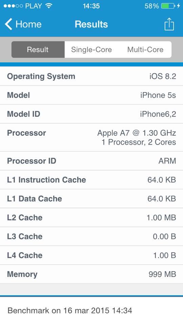Image resolution: width=183 pixels, height=325 pixels.
Task: Tap the 14:35 clock in status bar
Action: point(91,6)
